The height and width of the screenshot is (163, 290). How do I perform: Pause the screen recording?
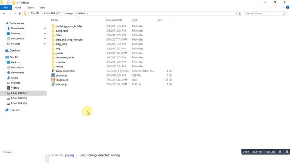[280, 152]
